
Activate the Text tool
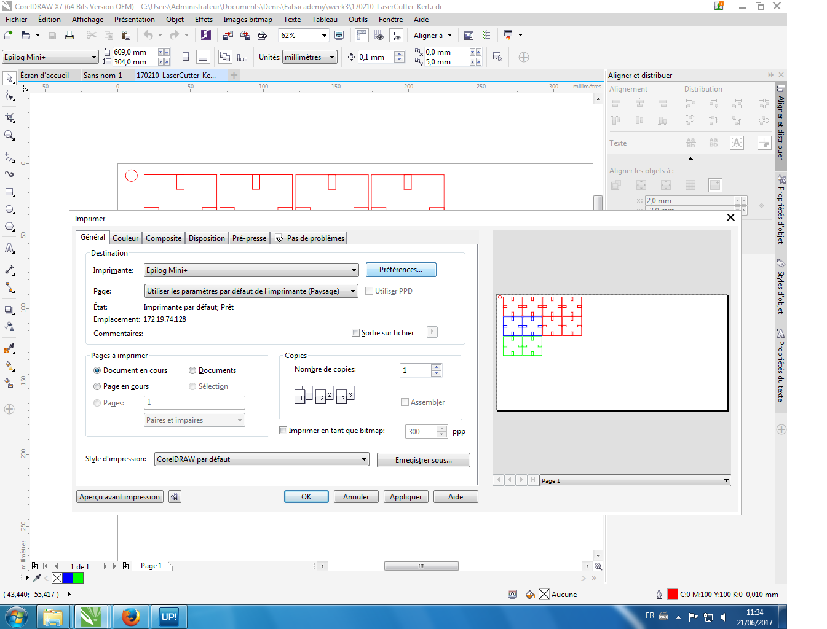pos(9,248)
